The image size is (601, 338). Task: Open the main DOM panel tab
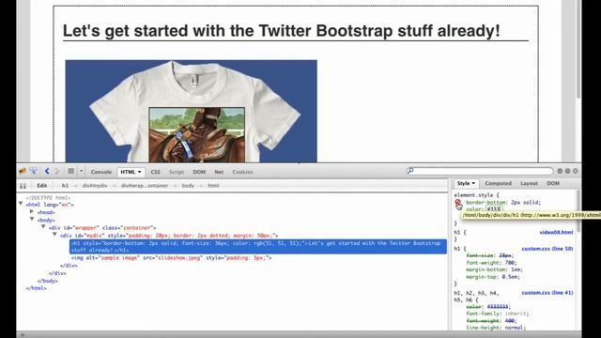tap(199, 172)
